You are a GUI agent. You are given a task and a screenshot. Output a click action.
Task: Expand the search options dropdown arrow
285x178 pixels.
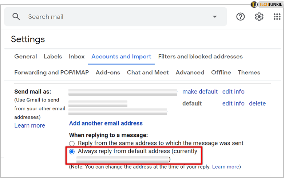[x=215, y=17]
